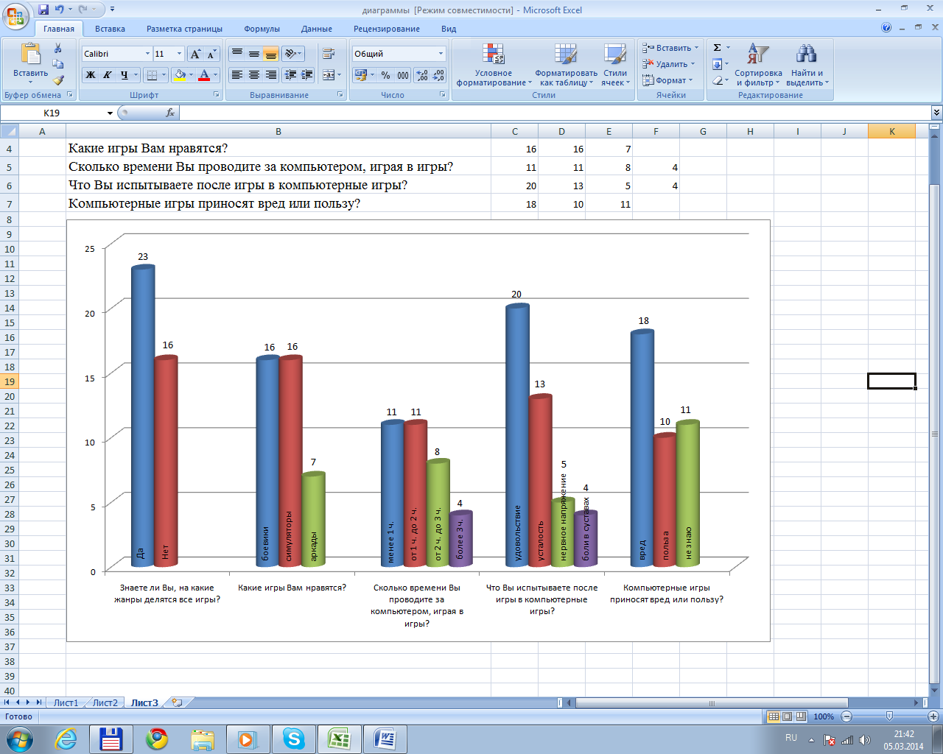
Task: Open the number format dropdown showing Общий
Action: [441, 54]
